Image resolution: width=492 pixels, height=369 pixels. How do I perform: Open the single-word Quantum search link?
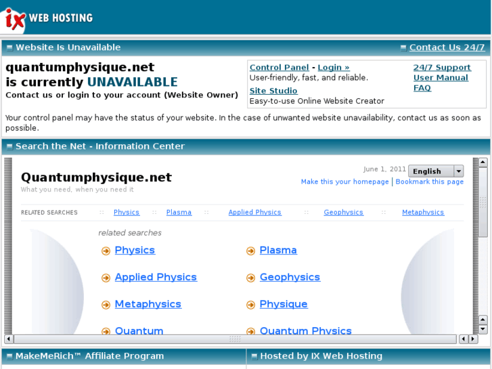point(139,330)
